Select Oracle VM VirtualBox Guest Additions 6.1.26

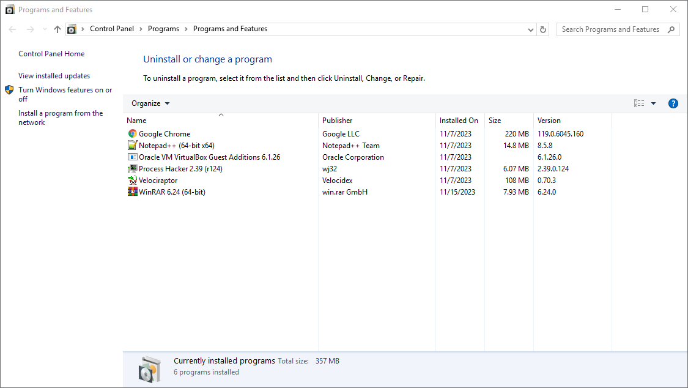point(209,157)
